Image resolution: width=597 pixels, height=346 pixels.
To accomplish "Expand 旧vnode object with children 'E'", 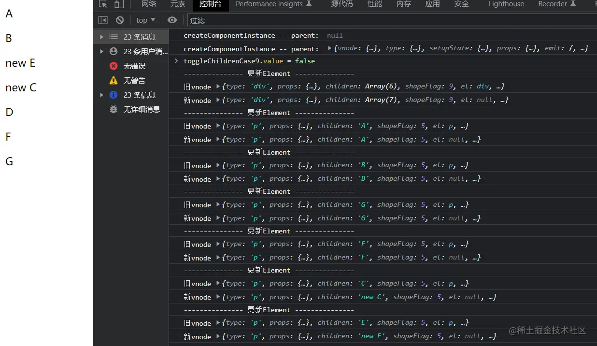I will point(218,323).
